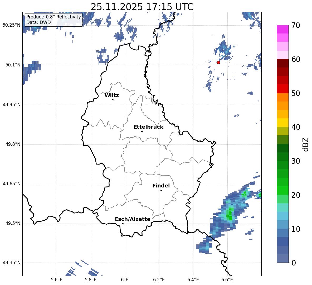Screen dimensions: 312x285
Task: Click the 6.6°E longitude label
Action: 227,280
